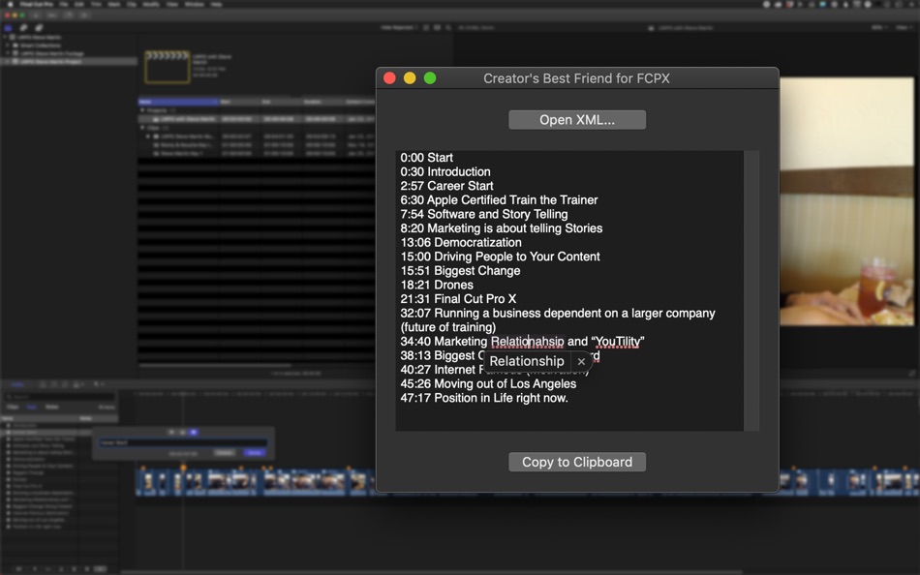Image resolution: width=920 pixels, height=575 pixels.
Task: Open the Help menu
Action: (x=216, y=4)
